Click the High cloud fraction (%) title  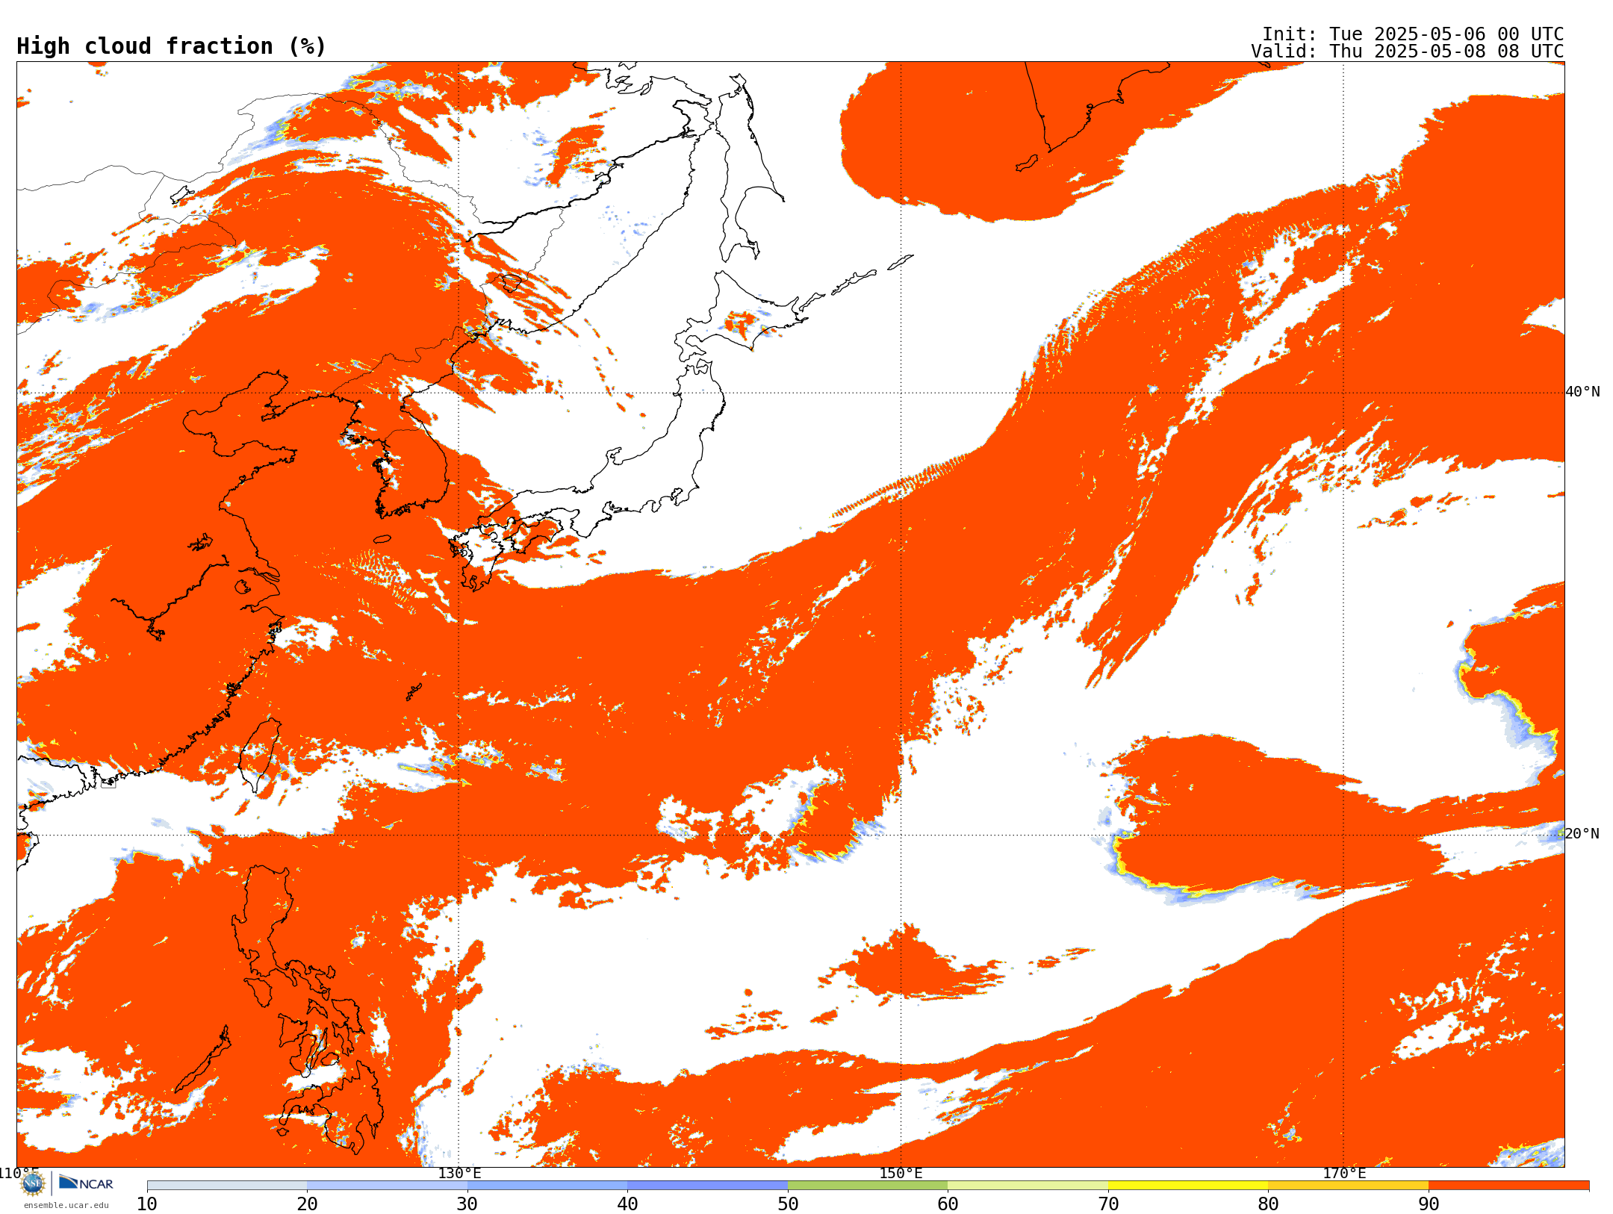(172, 46)
